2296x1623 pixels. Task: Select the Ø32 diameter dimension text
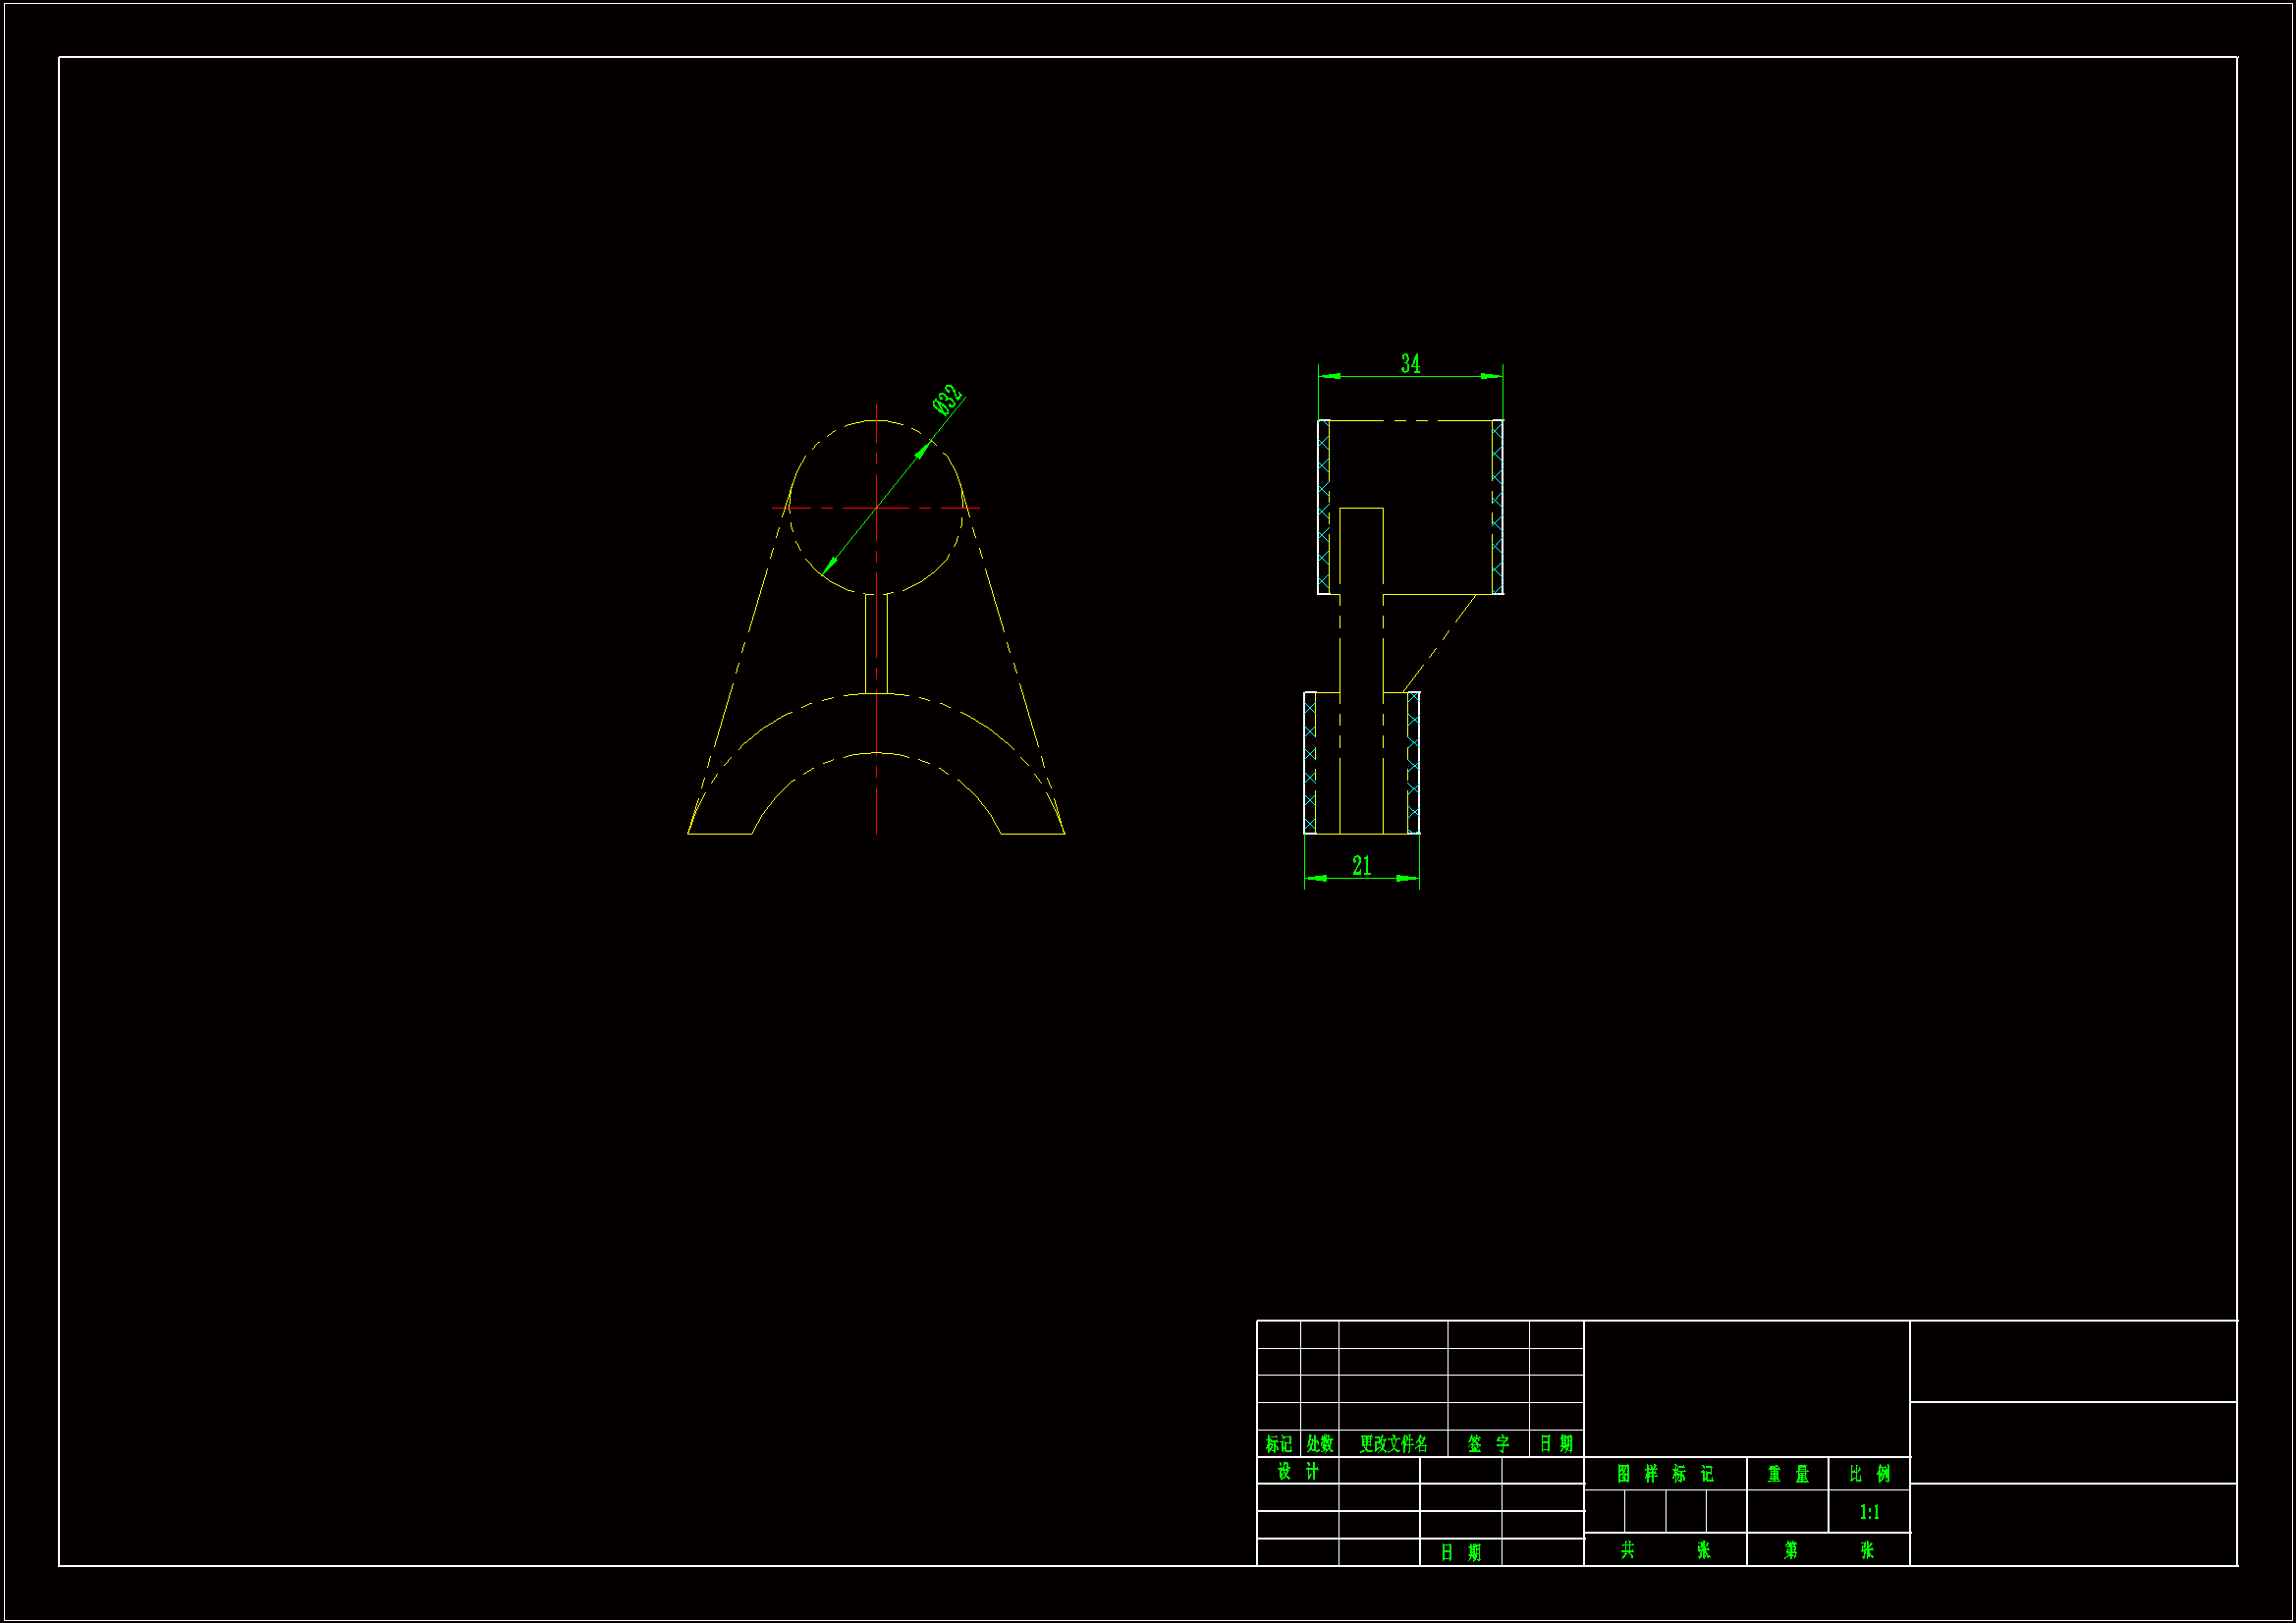(x=947, y=399)
